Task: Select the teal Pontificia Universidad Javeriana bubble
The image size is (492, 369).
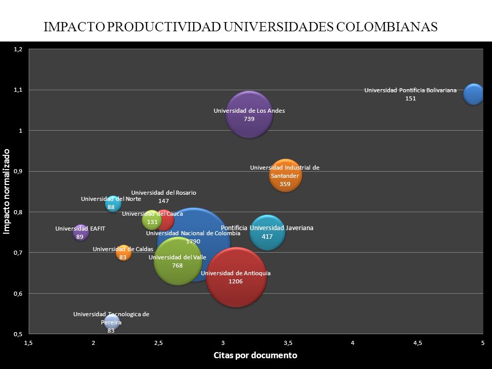Action: point(268,233)
